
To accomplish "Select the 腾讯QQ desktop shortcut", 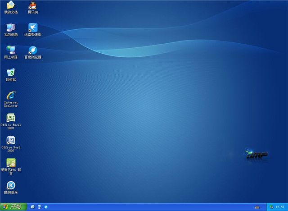I will (33, 5).
